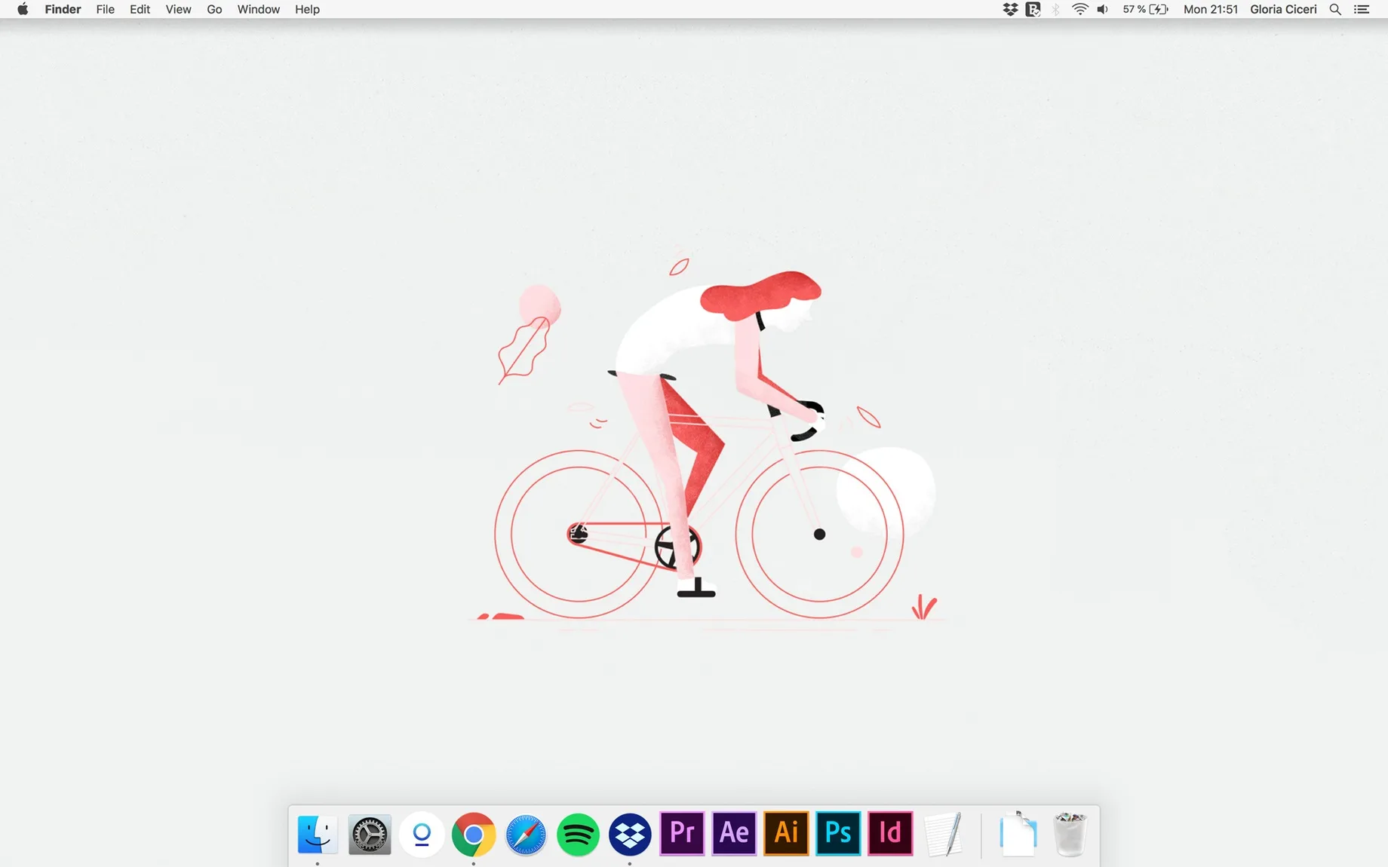
Task: Launch Adobe Illustrator from the Dock
Action: pyautogui.click(x=786, y=833)
